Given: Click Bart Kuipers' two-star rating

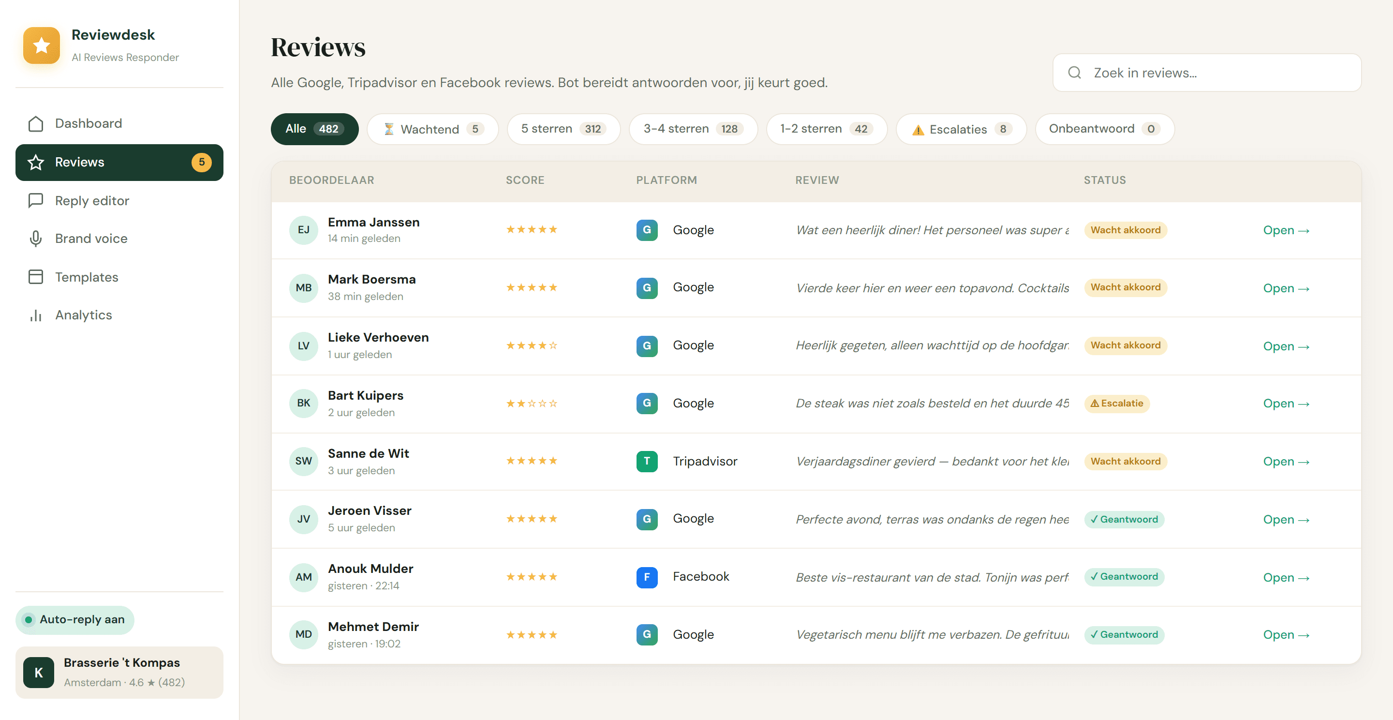Looking at the screenshot, I should (532, 404).
